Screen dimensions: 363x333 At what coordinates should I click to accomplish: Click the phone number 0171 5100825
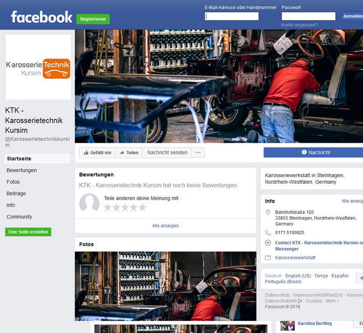(x=290, y=233)
